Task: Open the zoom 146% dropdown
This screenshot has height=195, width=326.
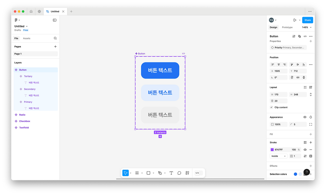Action: (307, 27)
